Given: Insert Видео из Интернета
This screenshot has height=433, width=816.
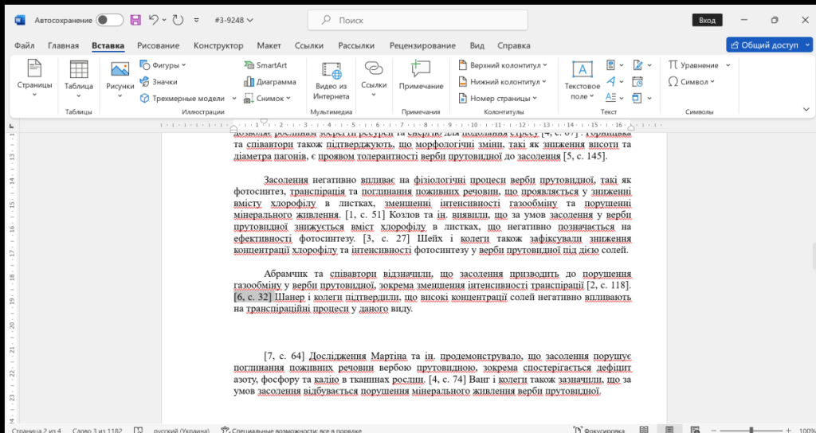Looking at the screenshot, I should pyautogui.click(x=331, y=80).
